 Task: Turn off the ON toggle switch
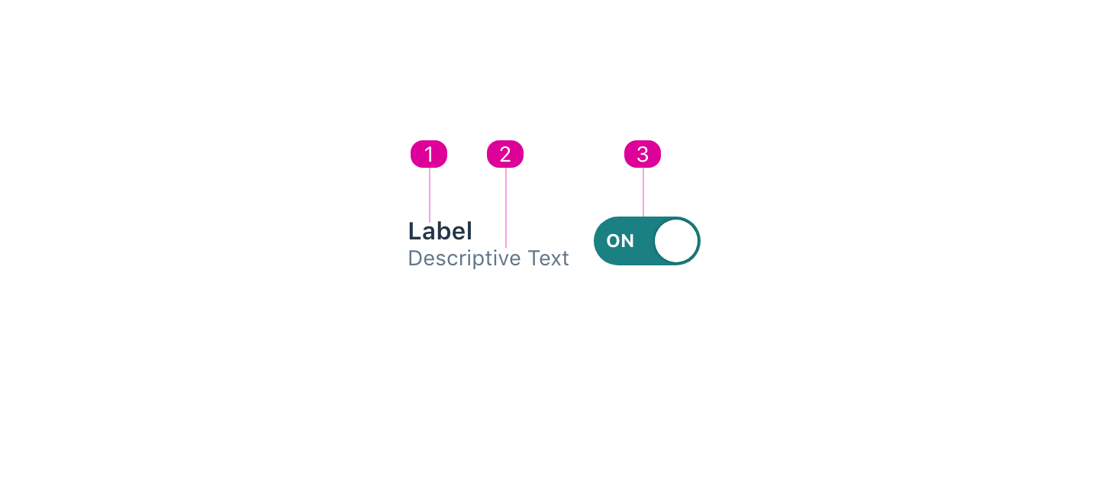[x=647, y=241]
